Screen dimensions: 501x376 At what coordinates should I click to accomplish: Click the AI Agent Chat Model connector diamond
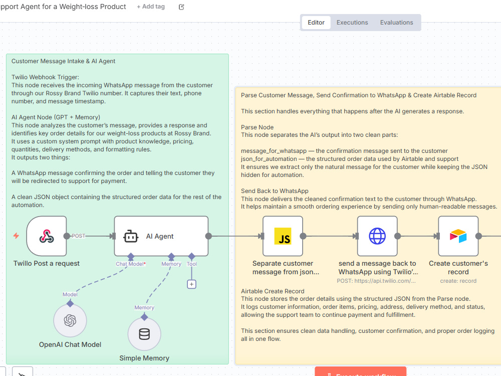(131, 256)
